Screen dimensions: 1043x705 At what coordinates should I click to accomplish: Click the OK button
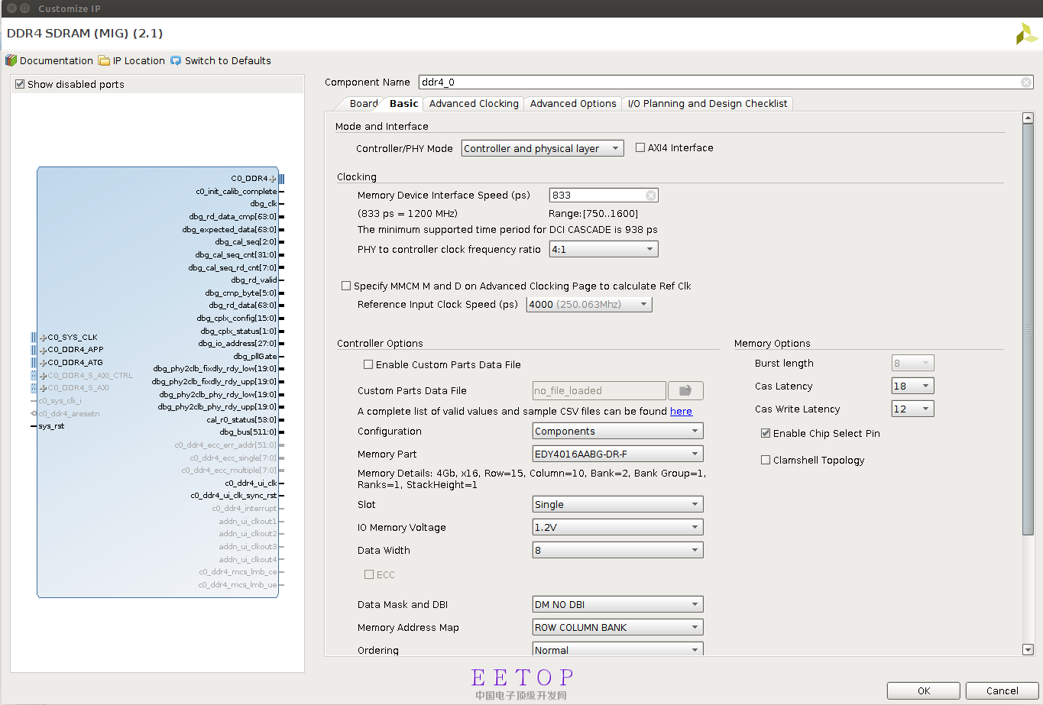click(x=923, y=690)
